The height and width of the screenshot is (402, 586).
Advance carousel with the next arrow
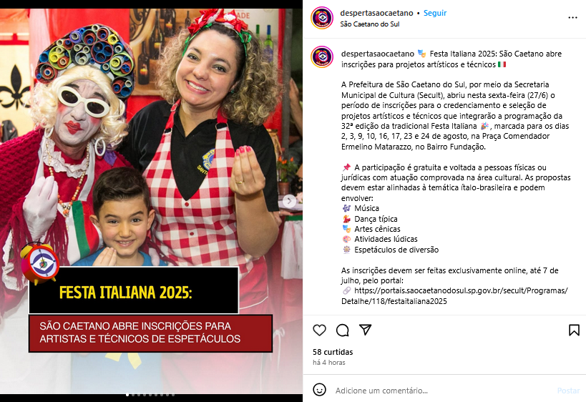pos(289,201)
